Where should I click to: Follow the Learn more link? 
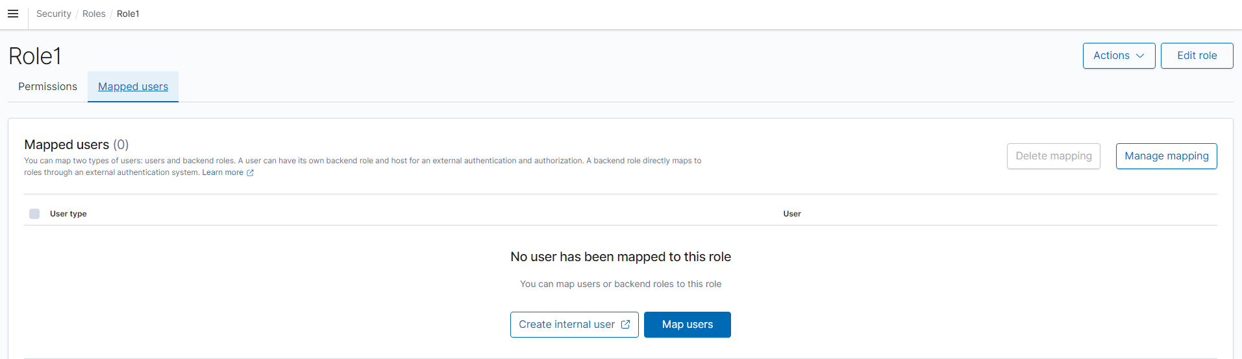[x=223, y=172]
